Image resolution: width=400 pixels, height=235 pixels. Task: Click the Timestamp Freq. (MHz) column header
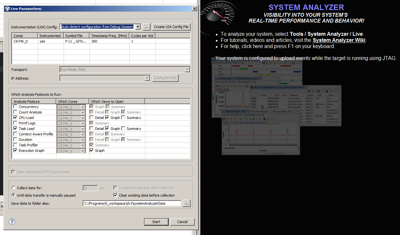point(110,36)
